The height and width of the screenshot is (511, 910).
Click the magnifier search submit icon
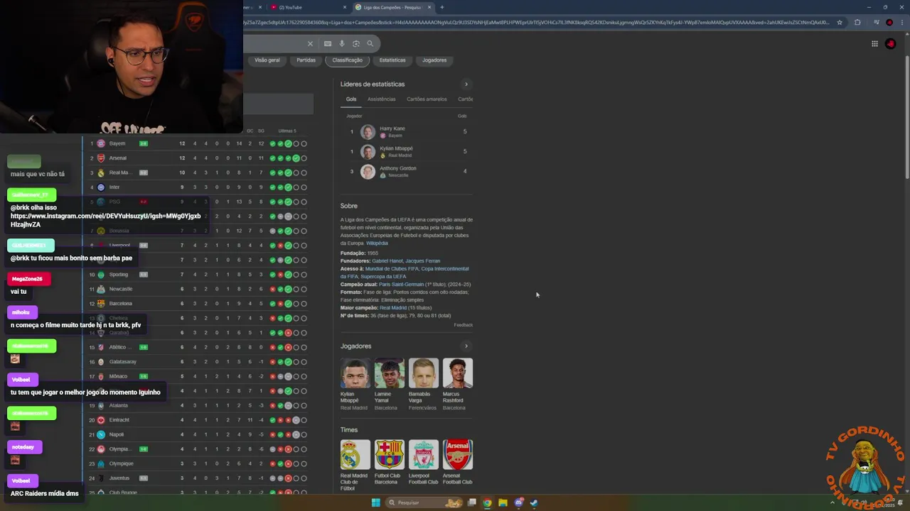(370, 43)
